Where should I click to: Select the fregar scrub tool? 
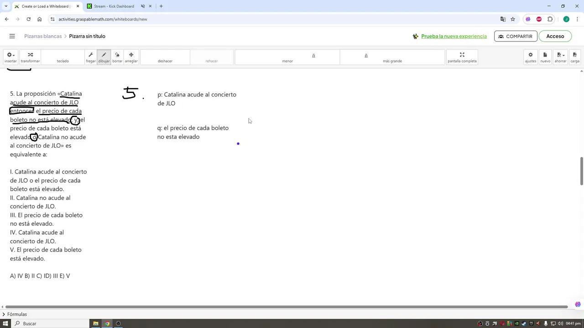pyautogui.click(x=91, y=57)
